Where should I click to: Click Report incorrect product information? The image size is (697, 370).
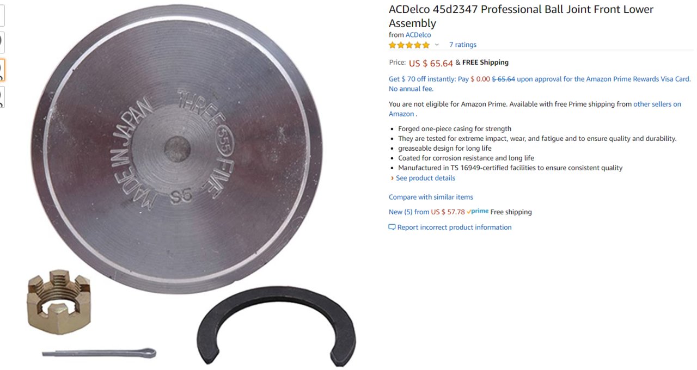pos(454,227)
